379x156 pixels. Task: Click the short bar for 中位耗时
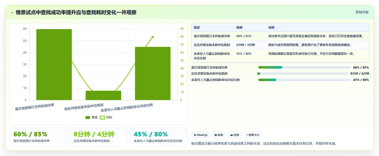pyautogui.click(x=103, y=95)
